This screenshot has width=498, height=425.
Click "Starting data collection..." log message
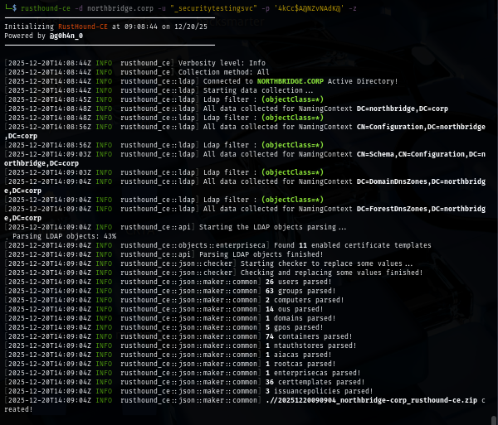pyautogui.click(x=258, y=90)
